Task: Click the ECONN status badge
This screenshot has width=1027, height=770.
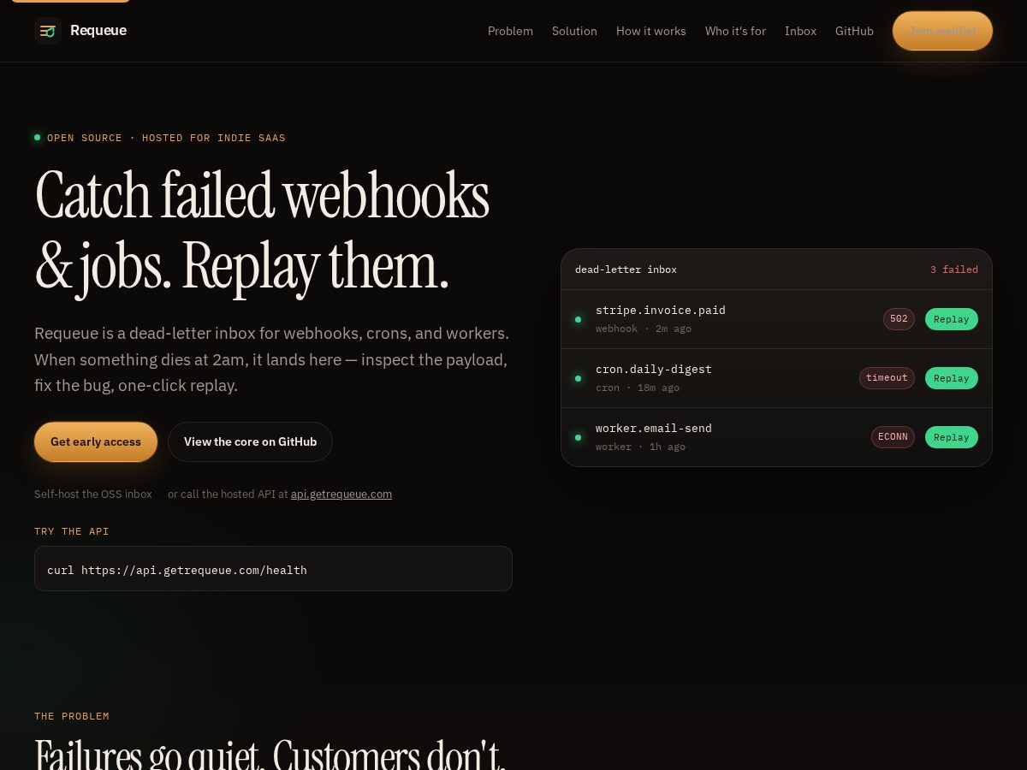Action: pos(893,437)
